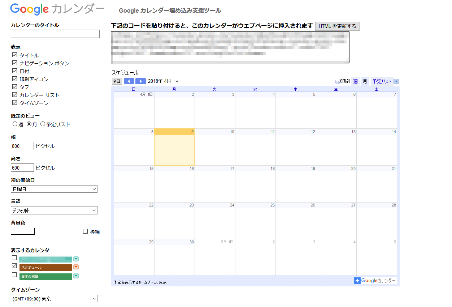This screenshot has height=307, width=452.
Task: Click the print icon
Action: (337, 81)
